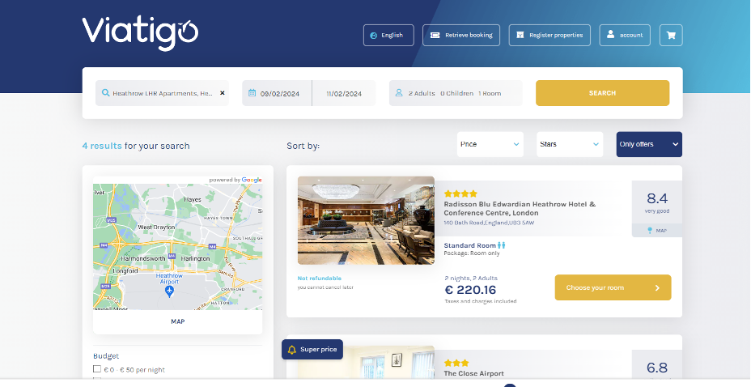Click the Sort by label
751x387 pixels.
tap(303, 146)
